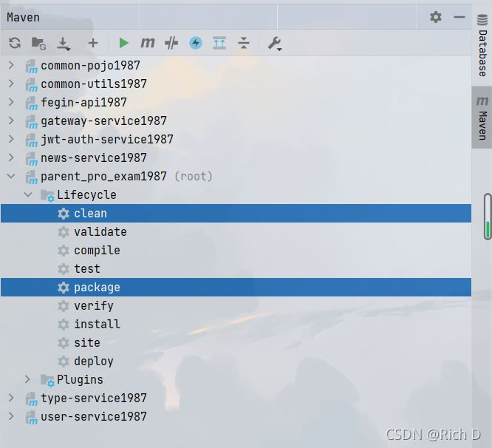Open Maven panel gear options

point(436,17)
